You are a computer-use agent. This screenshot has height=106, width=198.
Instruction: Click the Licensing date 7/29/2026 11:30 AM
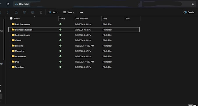click(84, 46)
